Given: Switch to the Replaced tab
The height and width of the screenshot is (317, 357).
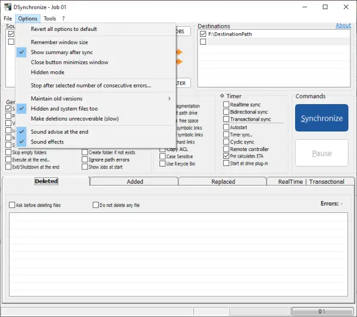Looking at the screenshot, I should [223, 181].
